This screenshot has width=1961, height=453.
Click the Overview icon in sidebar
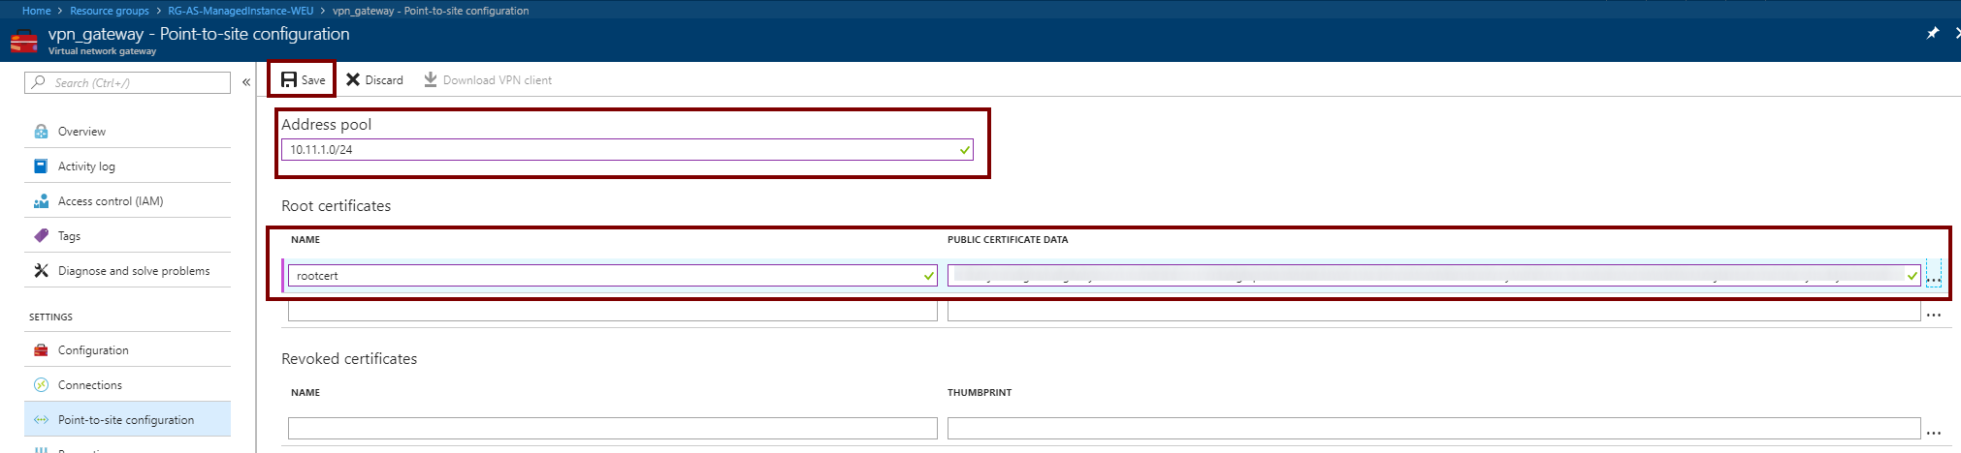[x=41, y=132]
